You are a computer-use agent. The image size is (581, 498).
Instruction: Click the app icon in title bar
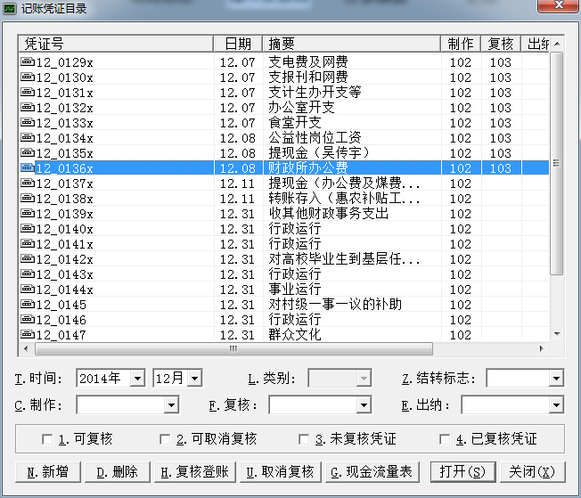[12, 9]
